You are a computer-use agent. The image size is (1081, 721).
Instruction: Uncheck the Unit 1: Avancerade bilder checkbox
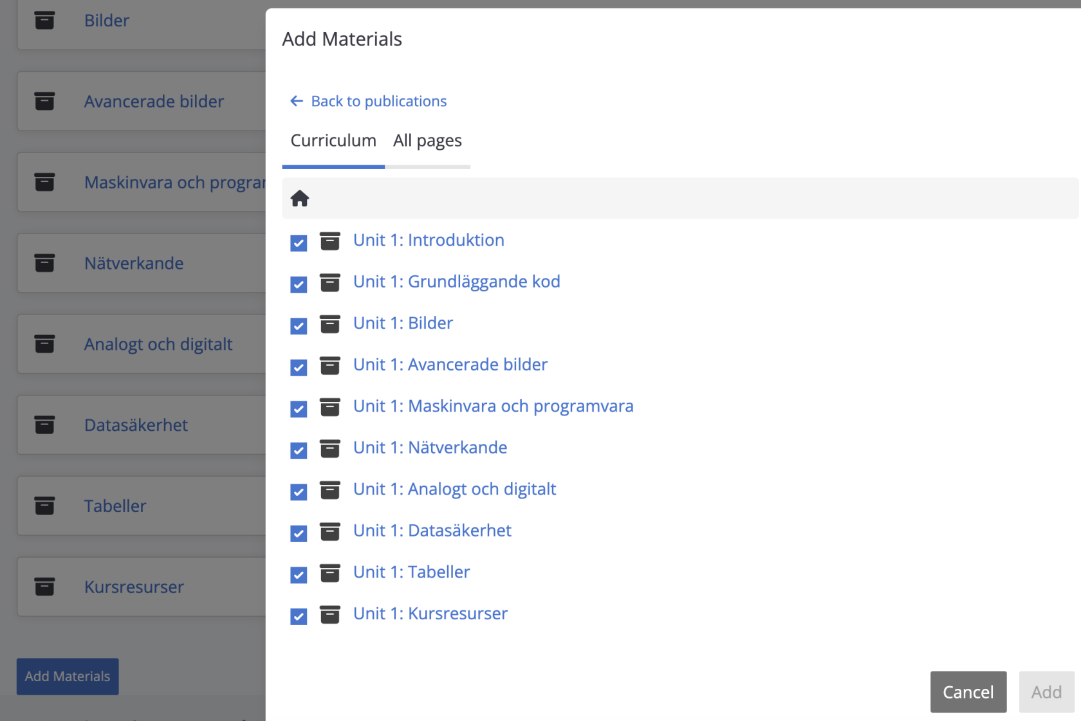pos(299,367)
